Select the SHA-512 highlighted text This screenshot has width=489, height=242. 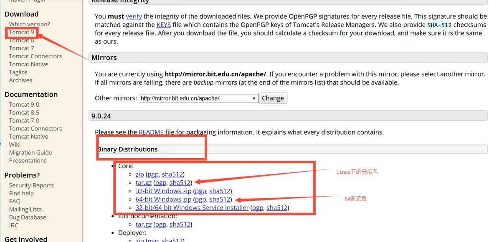click(x=439, y=25)
